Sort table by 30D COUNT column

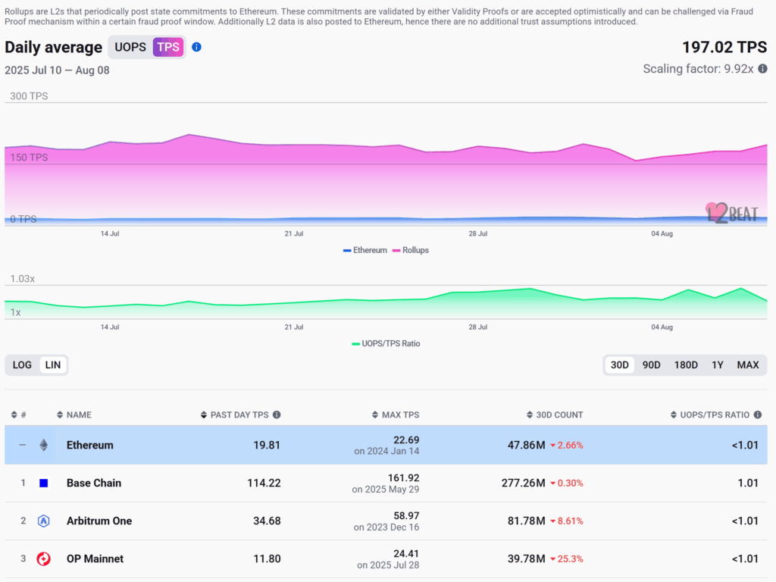pyautogui.click(x=555, y=415)
